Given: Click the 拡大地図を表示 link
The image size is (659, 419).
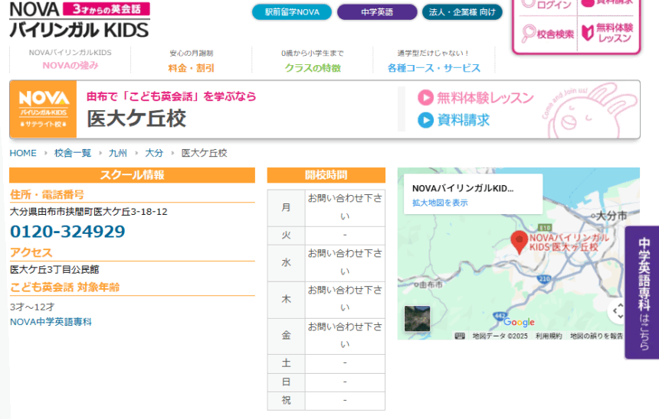Looking at the screenshot, I should (x=440, y=203).
